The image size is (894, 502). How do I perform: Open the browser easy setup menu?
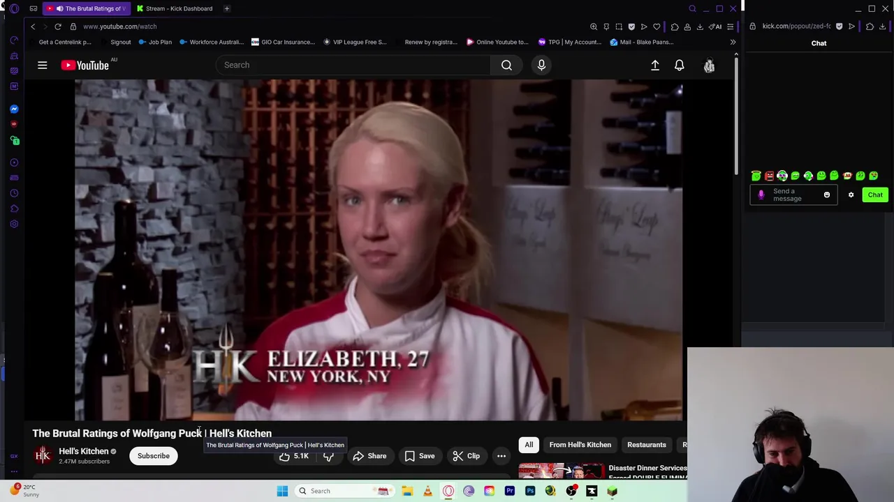[x=730, y=26]
